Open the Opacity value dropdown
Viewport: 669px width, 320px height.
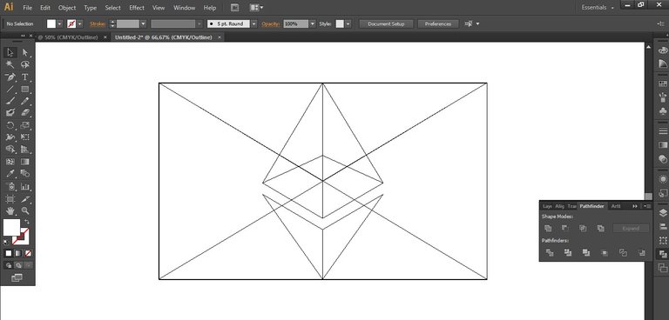pyautogui.click(x=313, y=23)
